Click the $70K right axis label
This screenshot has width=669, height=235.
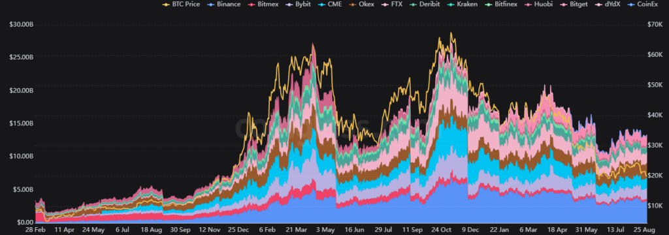pos(655,25)
